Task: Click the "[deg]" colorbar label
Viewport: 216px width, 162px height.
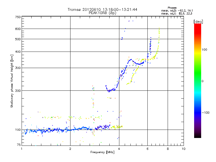Action: (198, 22)
